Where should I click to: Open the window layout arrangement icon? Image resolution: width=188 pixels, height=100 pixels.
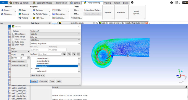(x=177, y=3)
